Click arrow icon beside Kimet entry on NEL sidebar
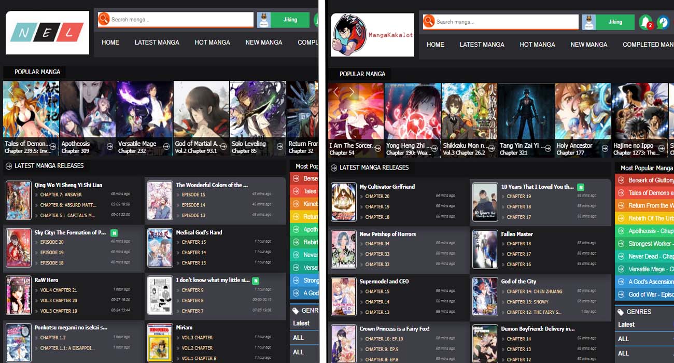The height and width of the screenshot is (363, 674). pos(296,204)
